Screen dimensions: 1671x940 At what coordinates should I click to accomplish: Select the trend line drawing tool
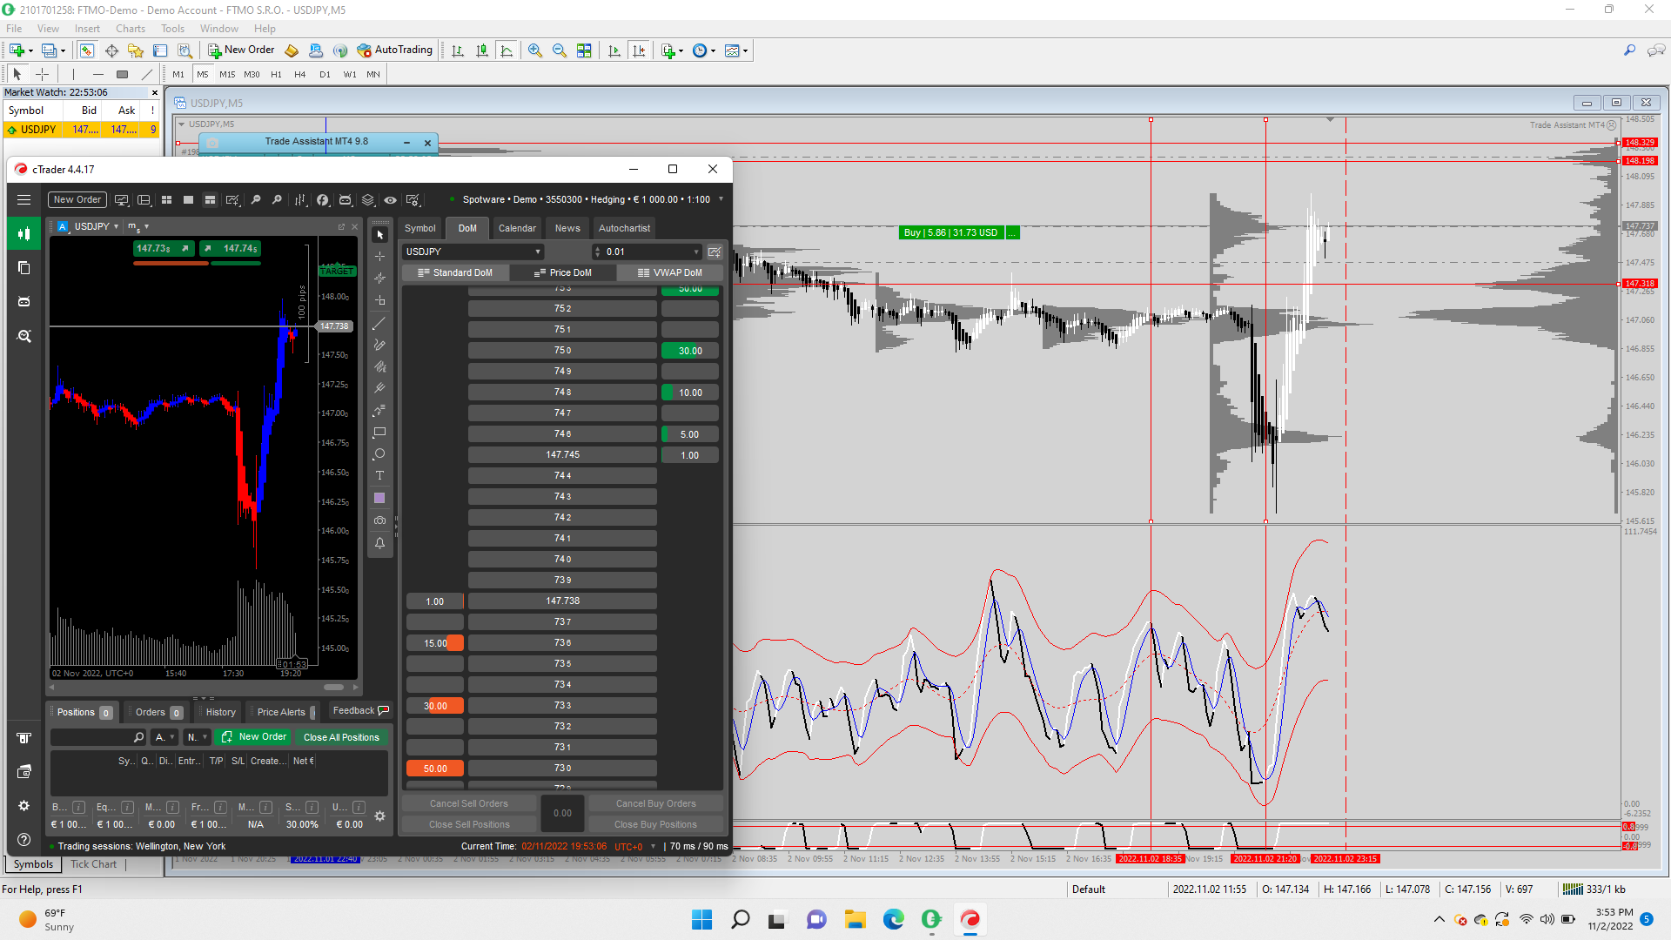[x=379, y=323]
